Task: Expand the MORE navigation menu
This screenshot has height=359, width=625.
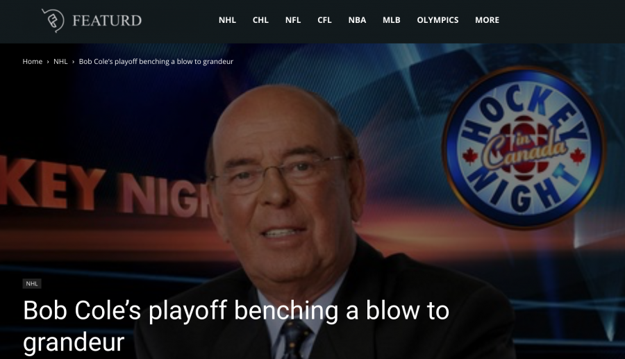Action: [x=487, y=20]
